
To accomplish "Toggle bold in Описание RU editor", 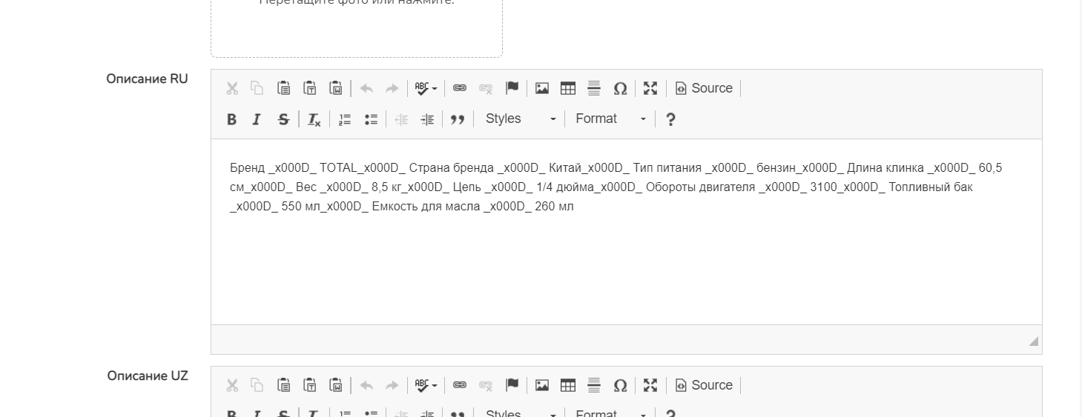I will pyautogui.click(x=232, y=119).
